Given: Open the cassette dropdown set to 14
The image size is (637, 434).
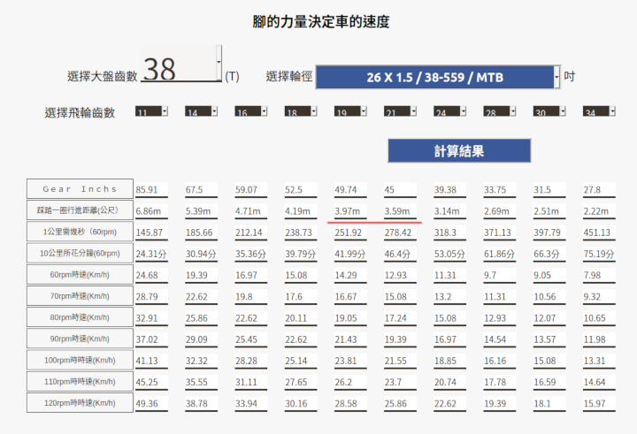Looking at the screenshot, I should [x=201, y=111].
